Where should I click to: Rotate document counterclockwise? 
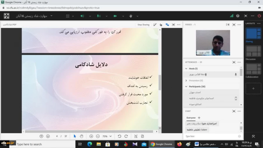pyautogui.click(x=120, y=136)
